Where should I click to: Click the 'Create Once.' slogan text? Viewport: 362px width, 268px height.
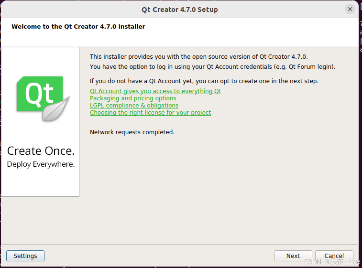click(x=41, y=151)
